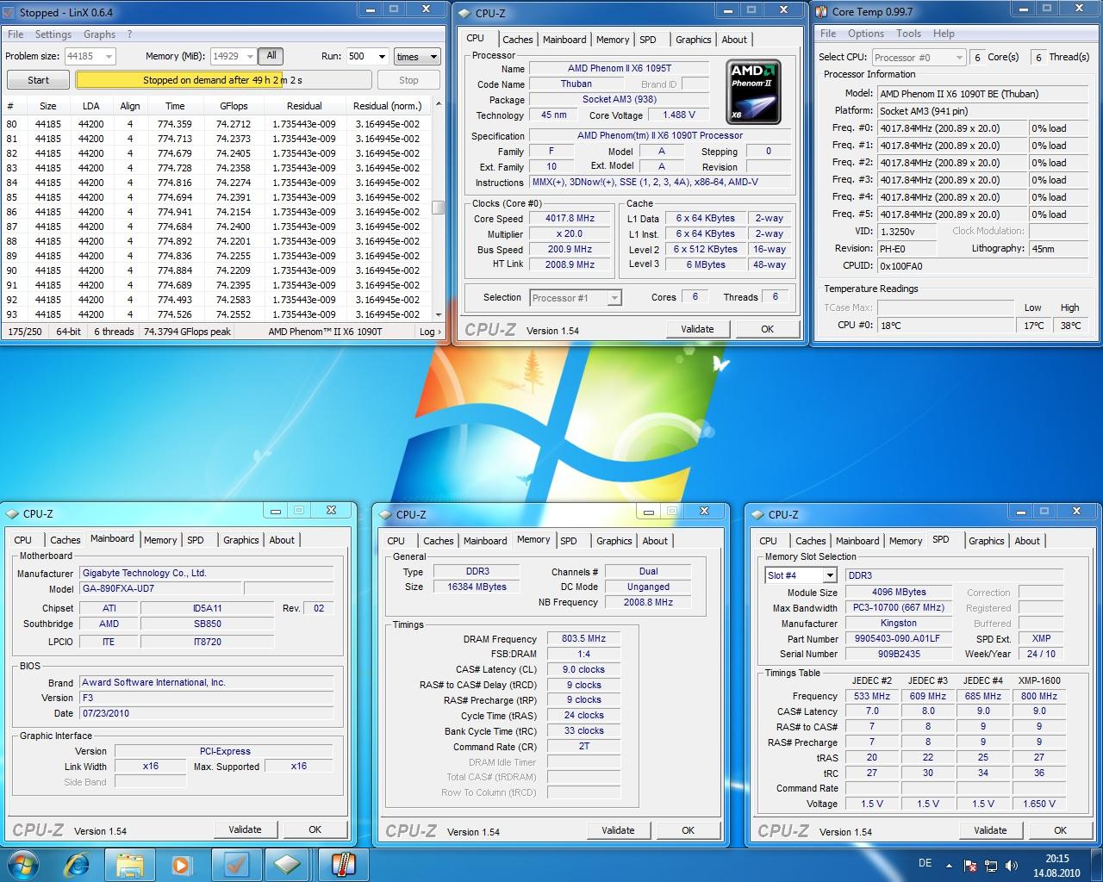The width and height of the screenshot is (1103, 882).
Task: Open the Run count 500 dropdown
Action: coord(382,56)
